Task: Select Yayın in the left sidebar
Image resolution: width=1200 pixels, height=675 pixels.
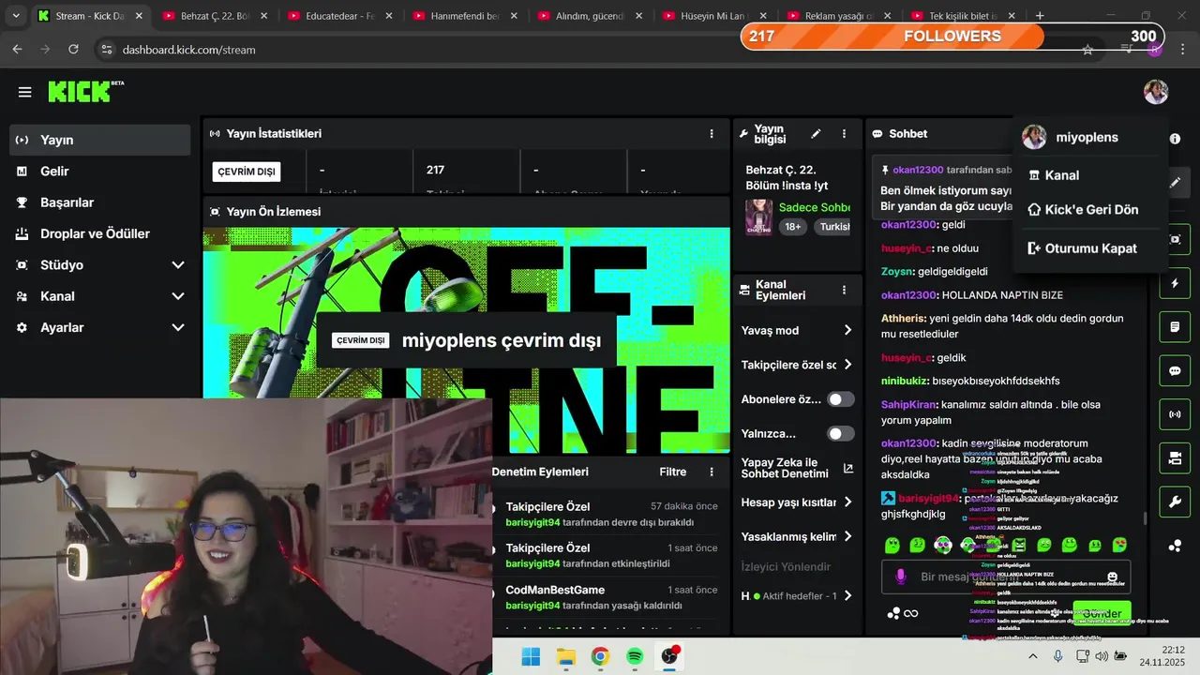Action: (99, 140)
